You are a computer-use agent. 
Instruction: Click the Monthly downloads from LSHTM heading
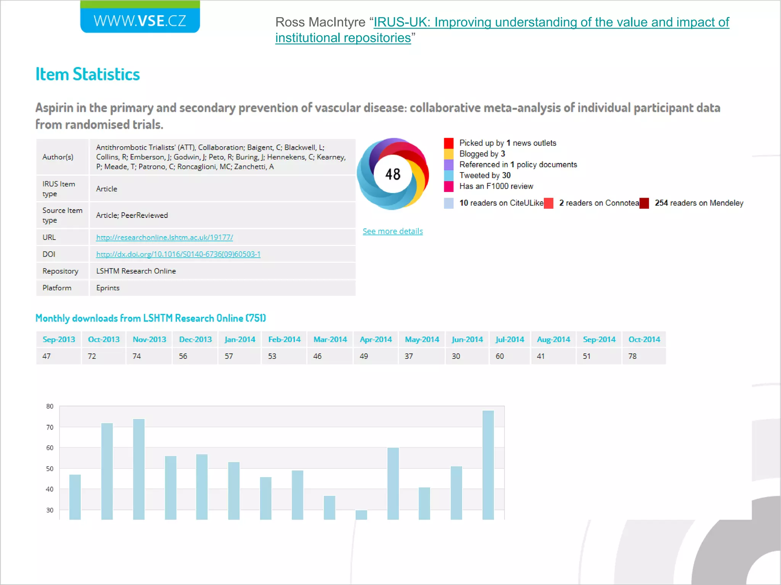click(151, 318)
